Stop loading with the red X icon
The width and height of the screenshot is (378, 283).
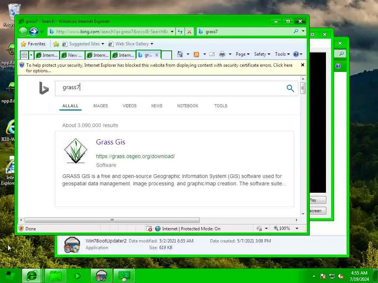click(x=189, y=32)
